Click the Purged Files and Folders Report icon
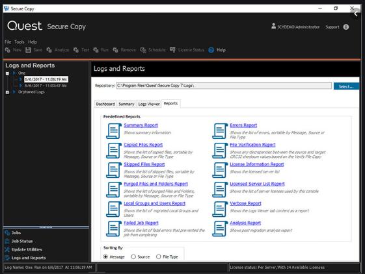365x274 pixels. pos(114,190)
